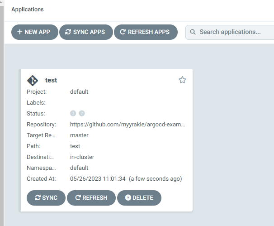Click the Project value default
Image resolution: width=274 pixels, height=226 pixels.
tap(79, 92)
